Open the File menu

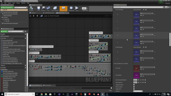2,3
